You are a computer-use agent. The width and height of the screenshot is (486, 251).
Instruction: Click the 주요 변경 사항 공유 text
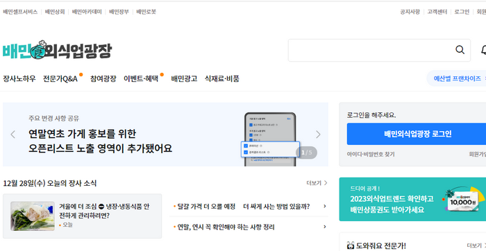click(x=54, y=119)
